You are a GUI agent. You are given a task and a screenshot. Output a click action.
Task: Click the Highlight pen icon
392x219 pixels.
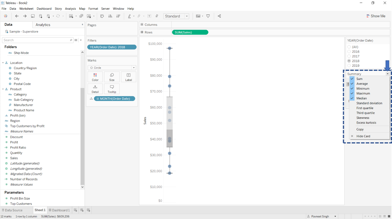(x=129, y=16)
